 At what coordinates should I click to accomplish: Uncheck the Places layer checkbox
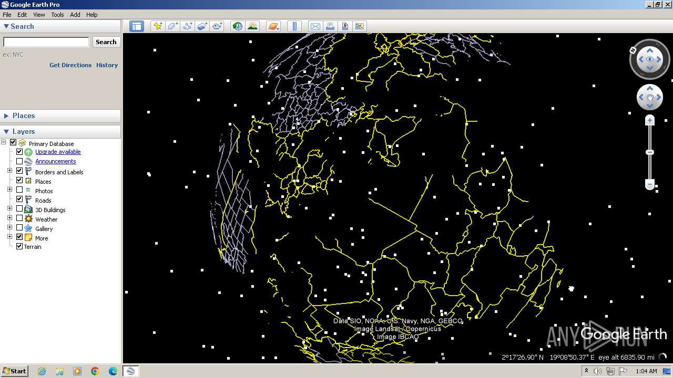(19, 181)
